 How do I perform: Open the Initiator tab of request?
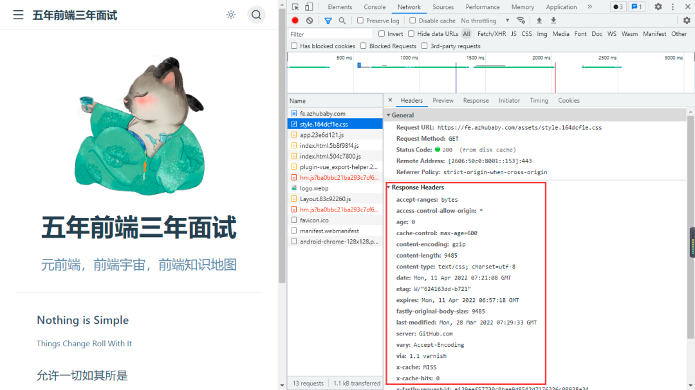(x=509, y=100)
